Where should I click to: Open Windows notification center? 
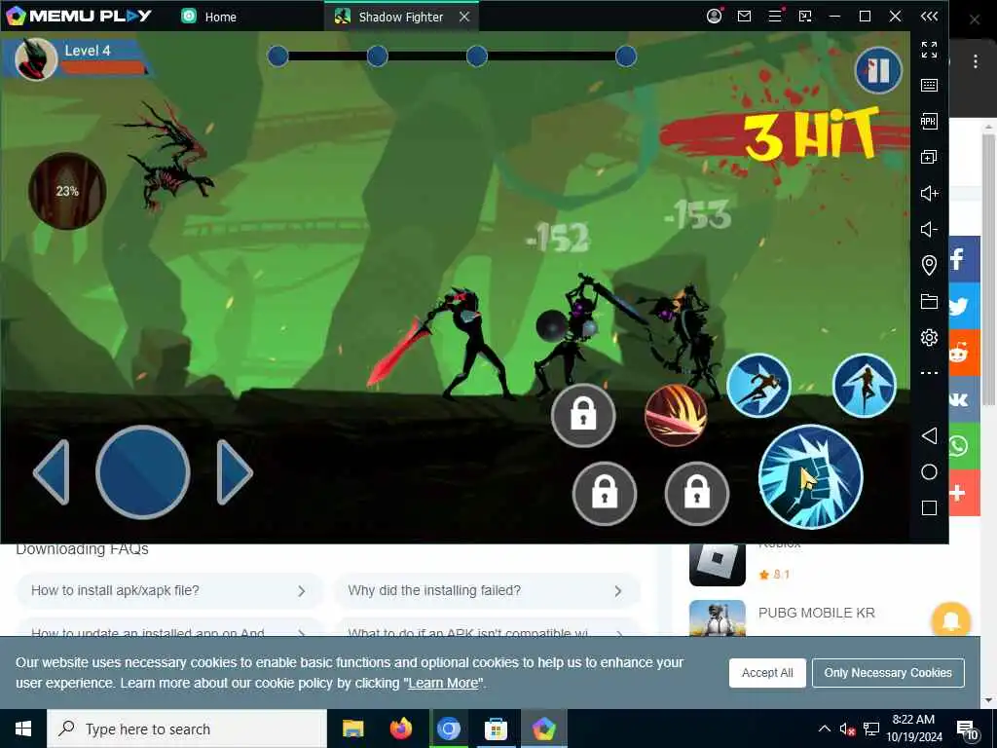[967, 730]
